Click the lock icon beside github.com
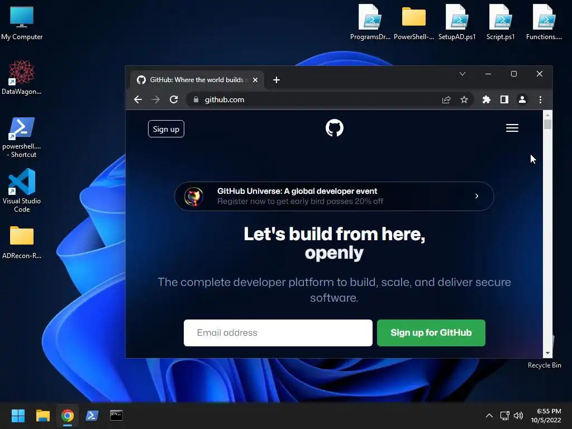The height and width of the screenshot is (429, 572). [x=196, y=99]
